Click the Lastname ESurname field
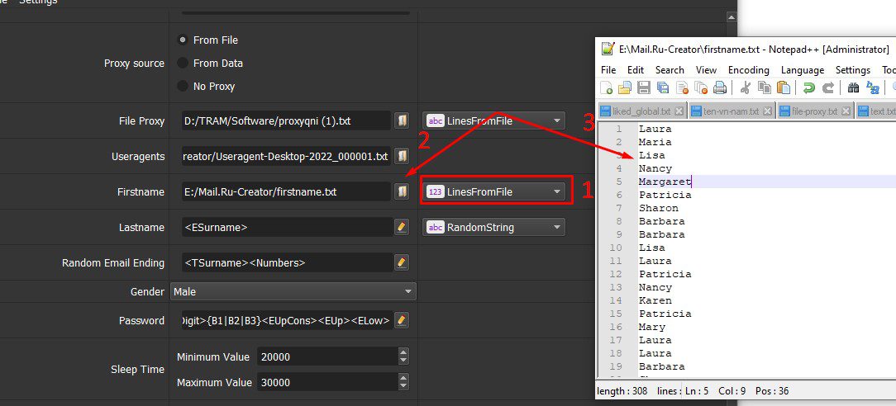Viewport: 896px width, 406px height. click(x=286, y=227)
